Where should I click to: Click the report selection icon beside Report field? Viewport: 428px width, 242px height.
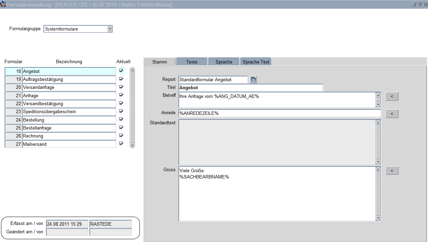(x=253, y=80)
